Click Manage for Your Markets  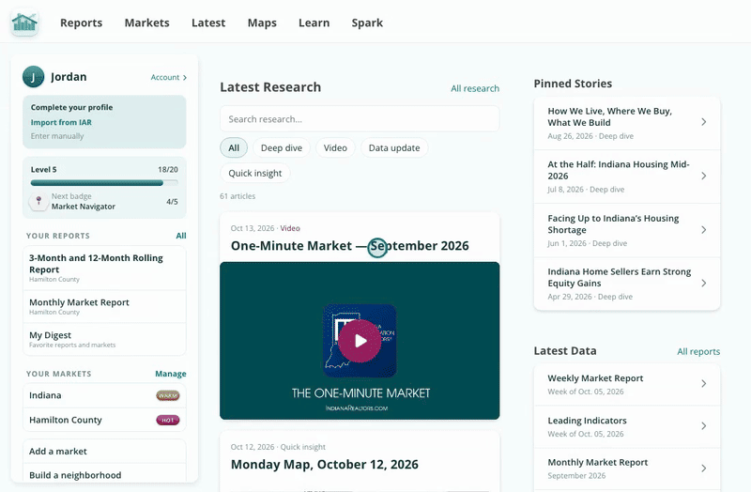coord(171,374)
